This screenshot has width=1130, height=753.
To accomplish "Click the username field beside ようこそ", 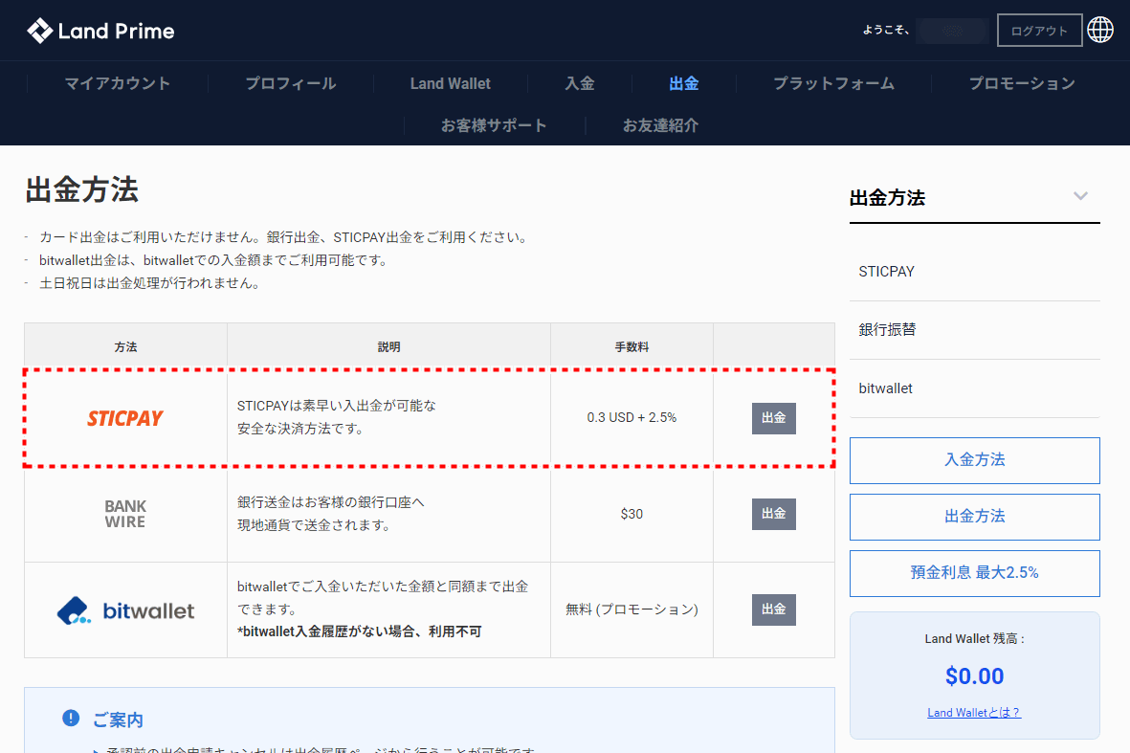I will coord(952,31).
